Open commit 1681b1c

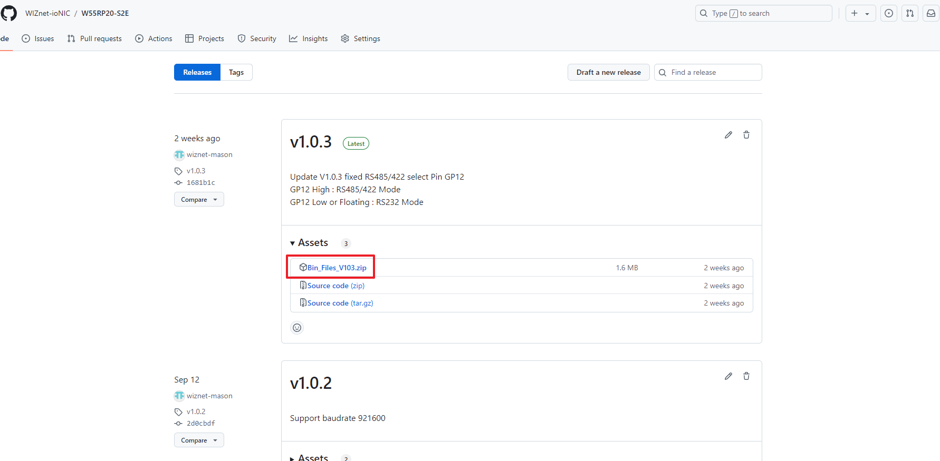coord(200,182)
